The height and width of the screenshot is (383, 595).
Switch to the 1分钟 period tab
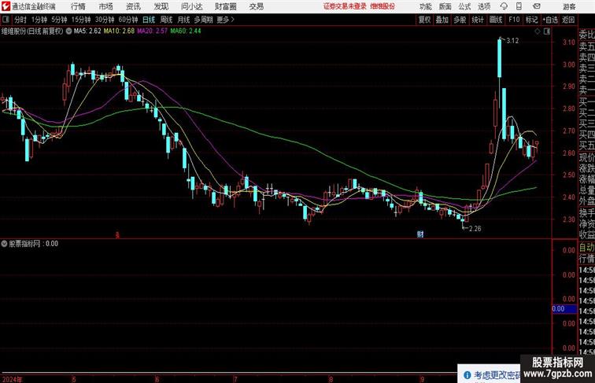39,20
